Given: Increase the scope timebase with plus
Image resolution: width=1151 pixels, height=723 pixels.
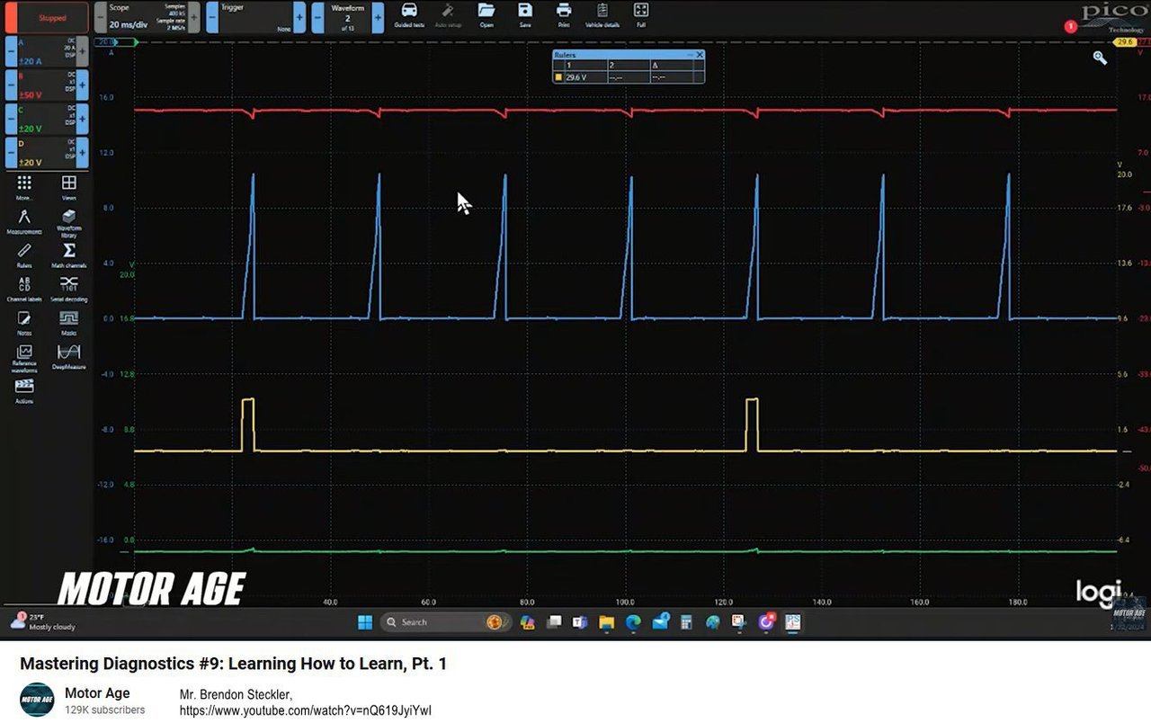Looking at the screenshot, I should coord(193,17).
